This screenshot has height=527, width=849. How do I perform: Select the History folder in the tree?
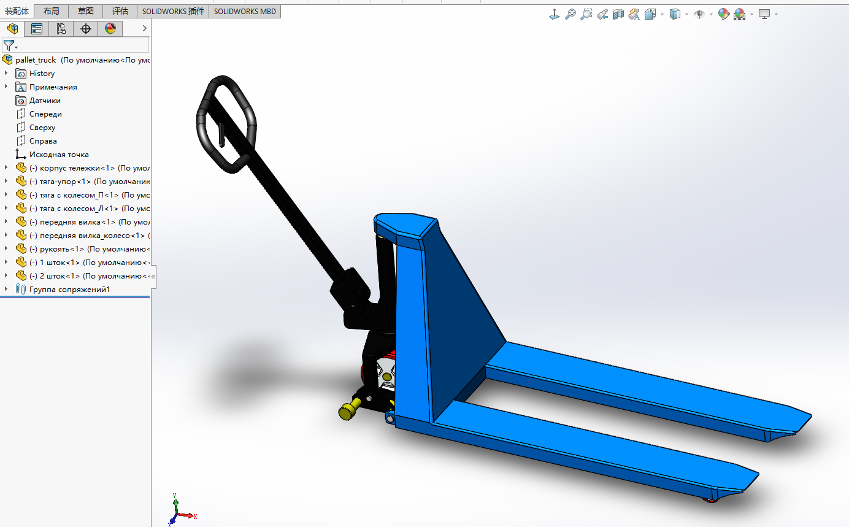[42, 74]
